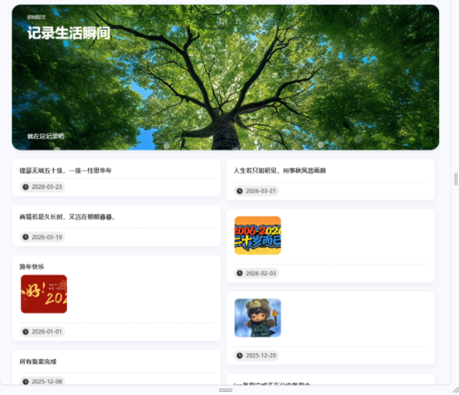The width and height of the screenshot is (459, 395).
Task: Click the date text 2025-12-20
Action: click(261, 356)
